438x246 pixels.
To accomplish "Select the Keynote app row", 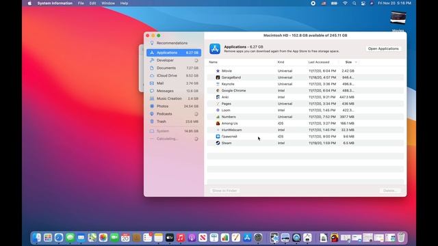I will (305, 84).
